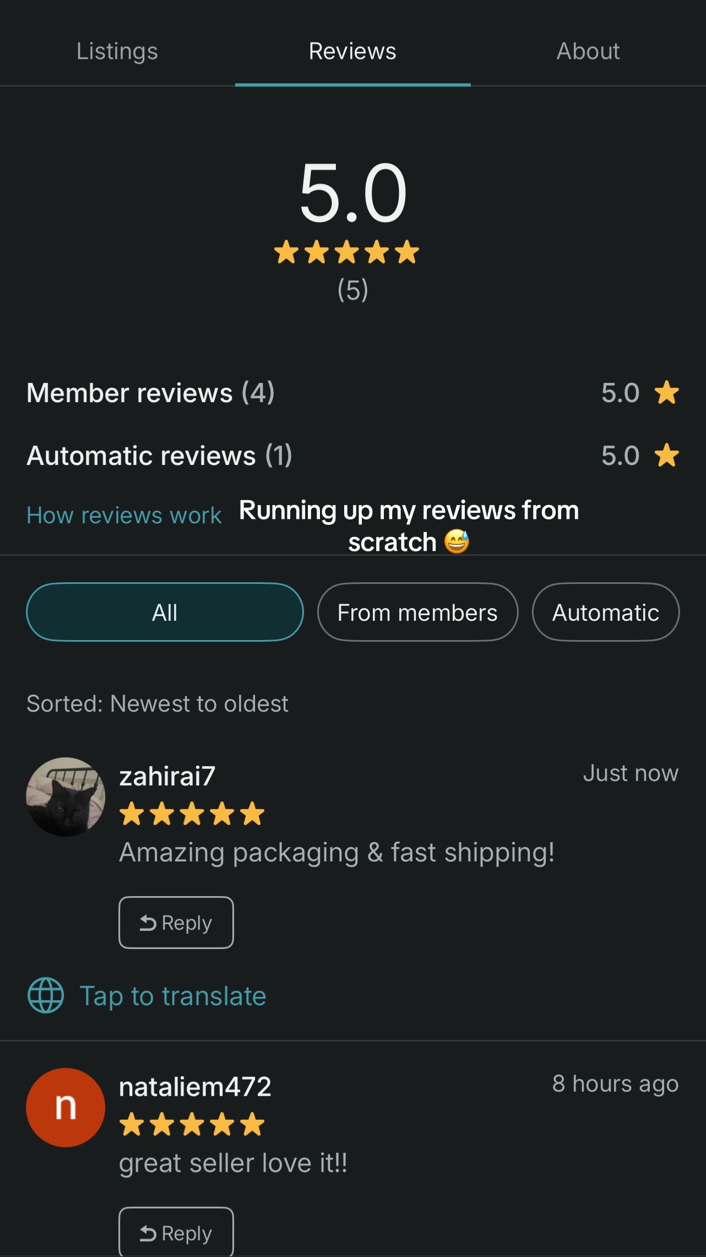The image size is (706, 1257).
Task: Tap the star icon beside Member reviews rating
Action: click(667, 393)
